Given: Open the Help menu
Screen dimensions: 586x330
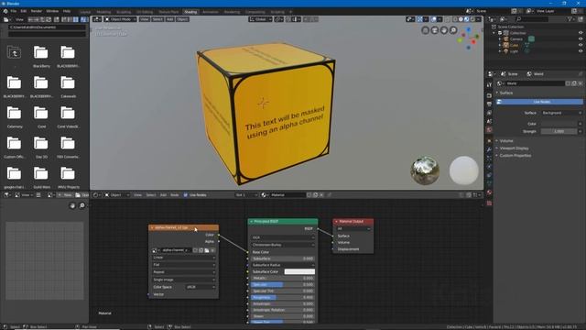Looking at the screenshot, I should pos(67,11).
